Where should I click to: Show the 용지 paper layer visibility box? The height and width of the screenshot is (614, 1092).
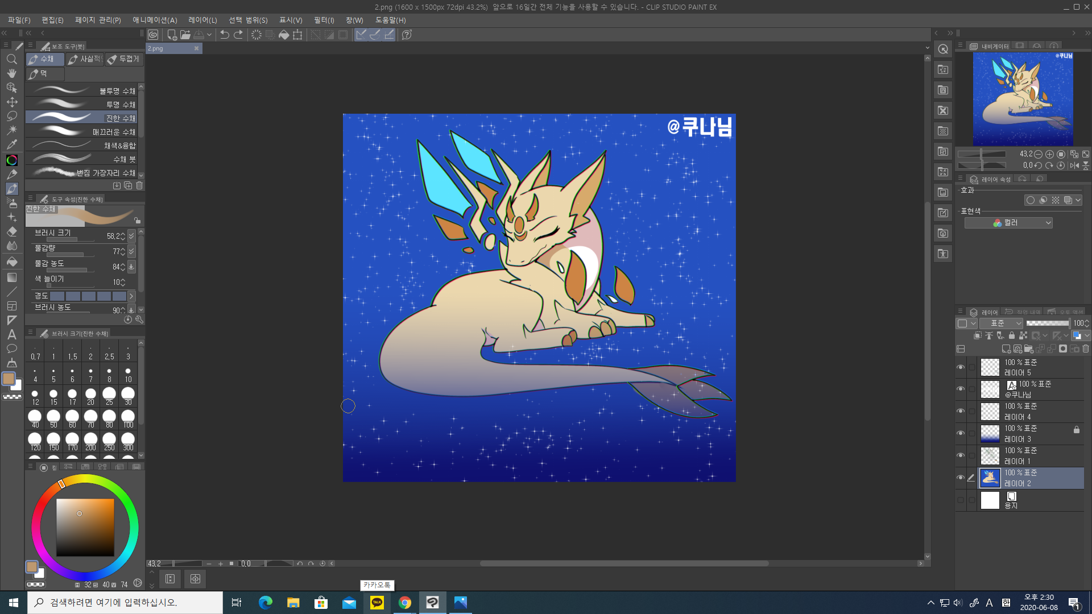point(961,500)
